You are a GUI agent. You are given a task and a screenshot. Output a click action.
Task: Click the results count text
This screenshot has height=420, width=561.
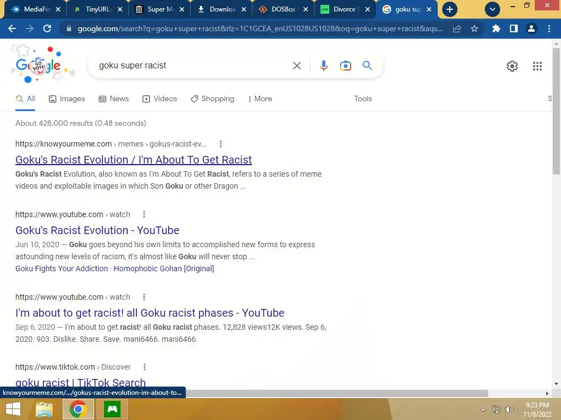(81, 123)
